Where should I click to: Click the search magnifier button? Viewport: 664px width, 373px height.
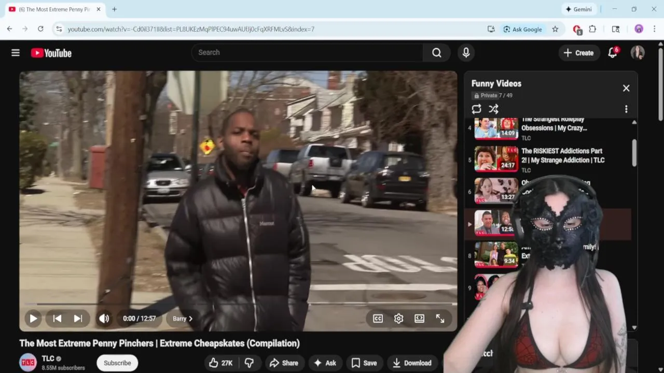437,52
